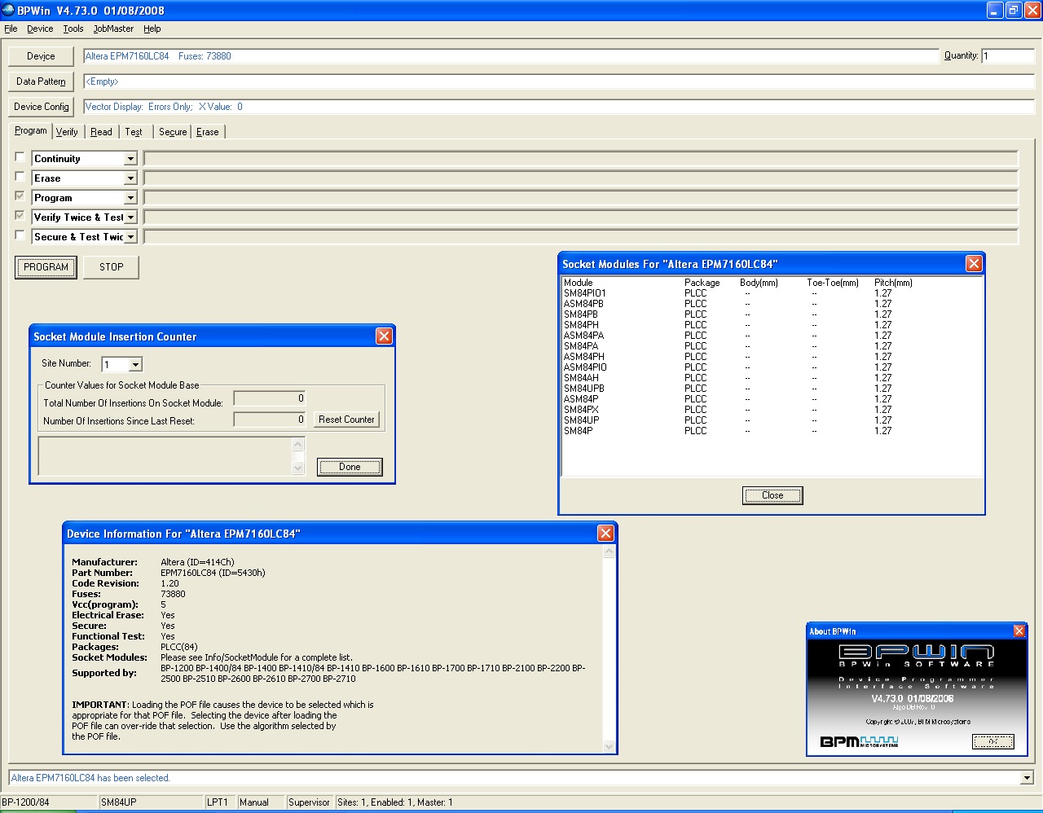Image resolution: width=1043 pixels, height=813 pixels.
Task: Click the Quantity input field
Action: [1008, 56]
